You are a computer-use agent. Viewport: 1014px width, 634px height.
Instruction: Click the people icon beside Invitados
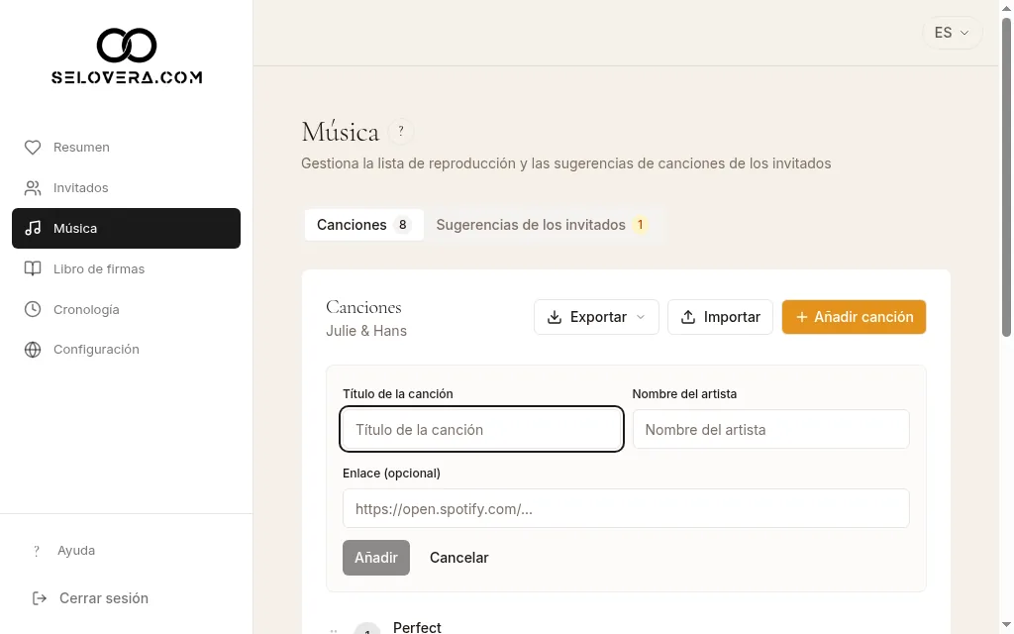pos(33,188)
